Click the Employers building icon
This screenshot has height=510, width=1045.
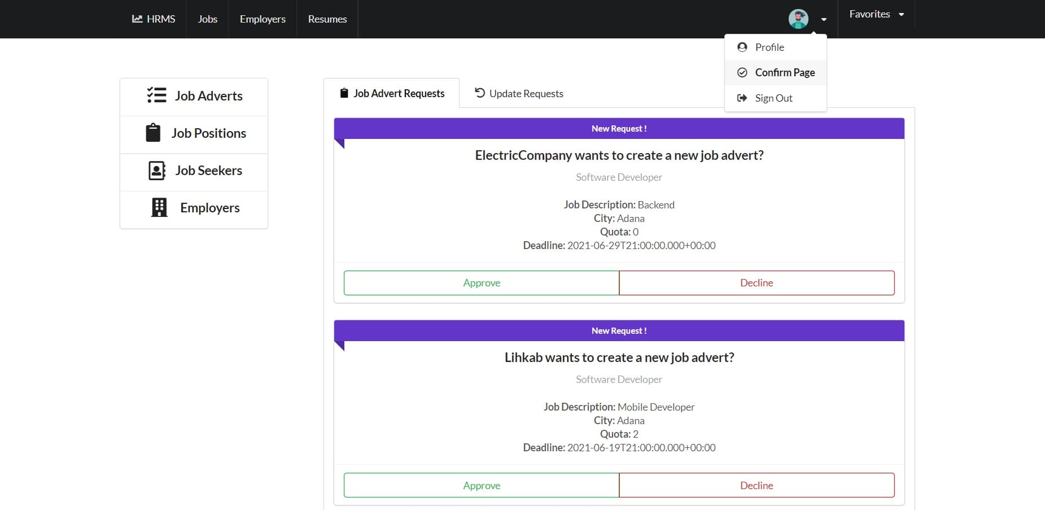point(159,207)
